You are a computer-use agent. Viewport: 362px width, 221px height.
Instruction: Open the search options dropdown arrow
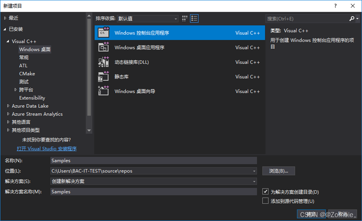point(357,19)
